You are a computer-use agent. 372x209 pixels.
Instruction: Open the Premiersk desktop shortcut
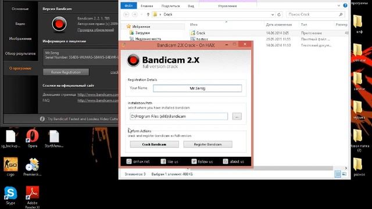pyautogui.click(x=33, y=167)
